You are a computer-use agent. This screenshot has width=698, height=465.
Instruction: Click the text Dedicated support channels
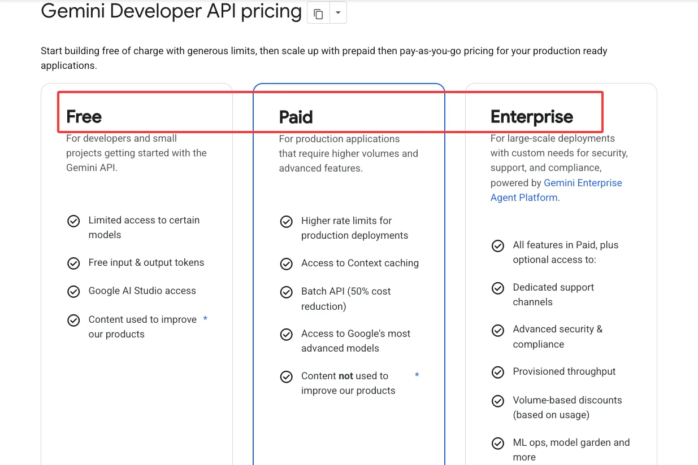tap(553, 295)
